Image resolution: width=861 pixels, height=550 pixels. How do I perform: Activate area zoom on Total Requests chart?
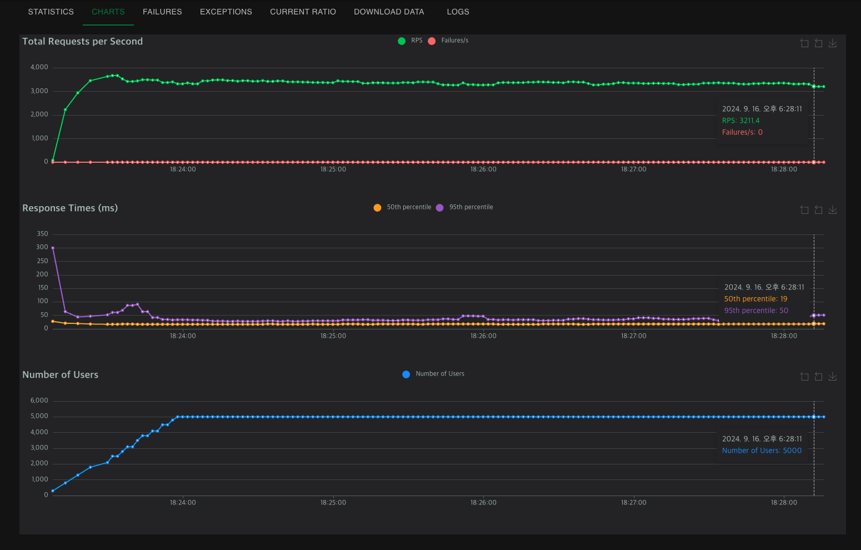tap(804, 43)
